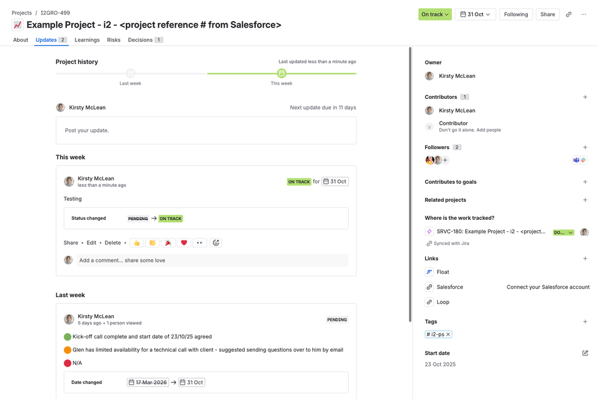
Task: Add a new contributor with plus icon
Action: coord(585,97)
